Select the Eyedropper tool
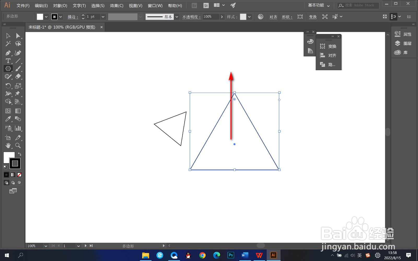 8,119
